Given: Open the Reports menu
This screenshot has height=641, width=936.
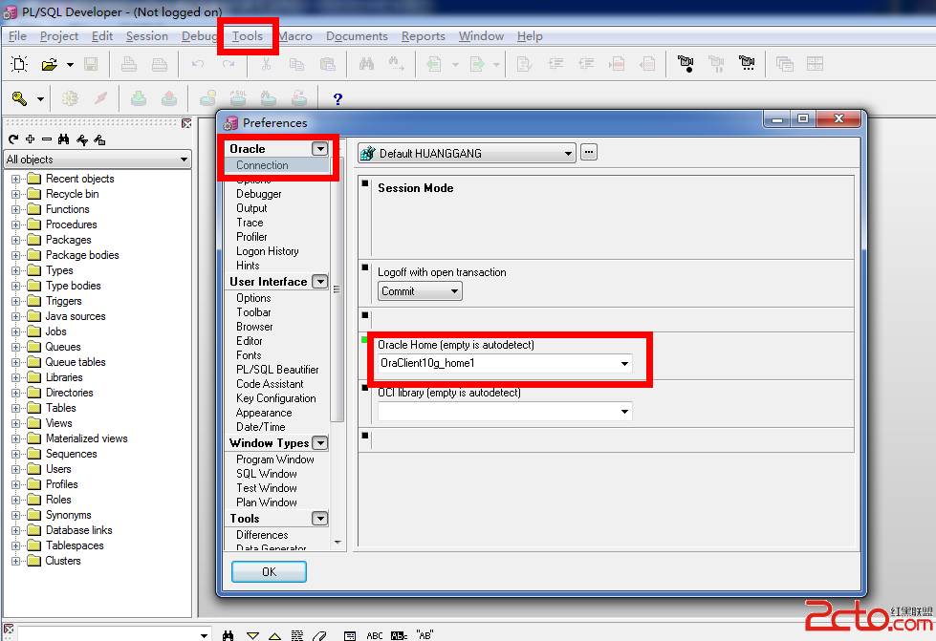Looking at the screenshot, I should tap(424, 36).
